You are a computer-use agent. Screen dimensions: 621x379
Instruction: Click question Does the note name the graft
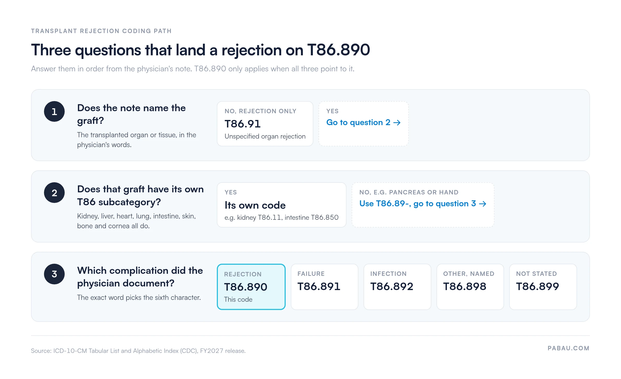point(131,114)
